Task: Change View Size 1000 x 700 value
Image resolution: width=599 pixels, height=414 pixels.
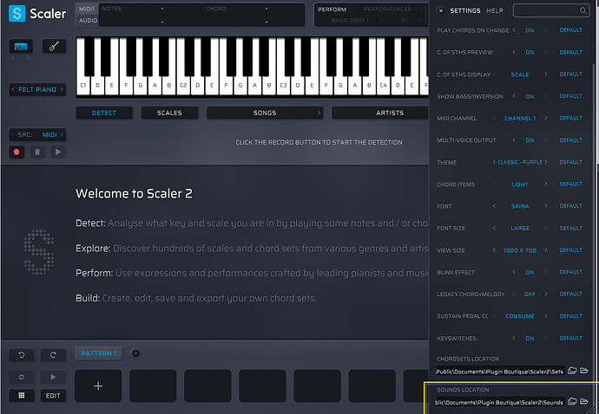Action: click(x=520, y=250)
